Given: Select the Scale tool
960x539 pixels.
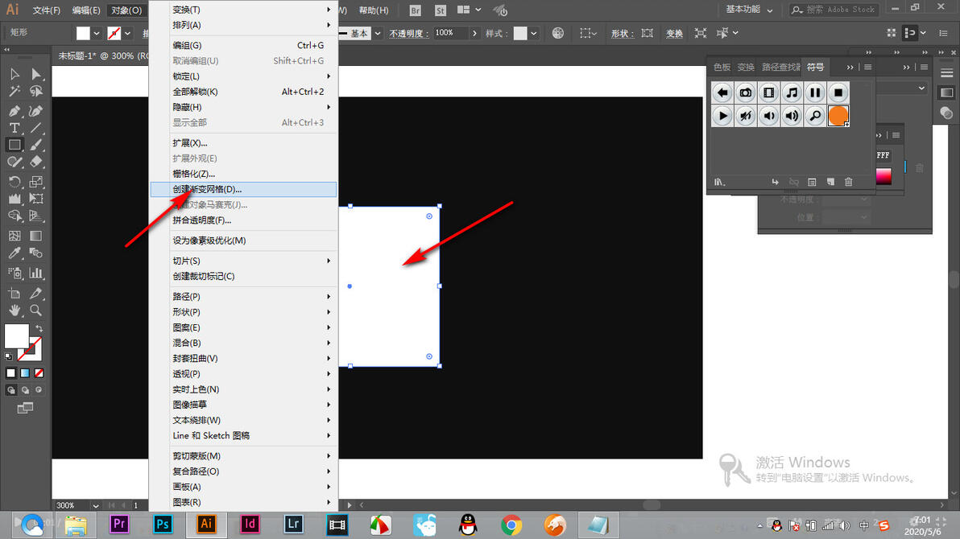Looking at the screenshot, I should 36,182.
